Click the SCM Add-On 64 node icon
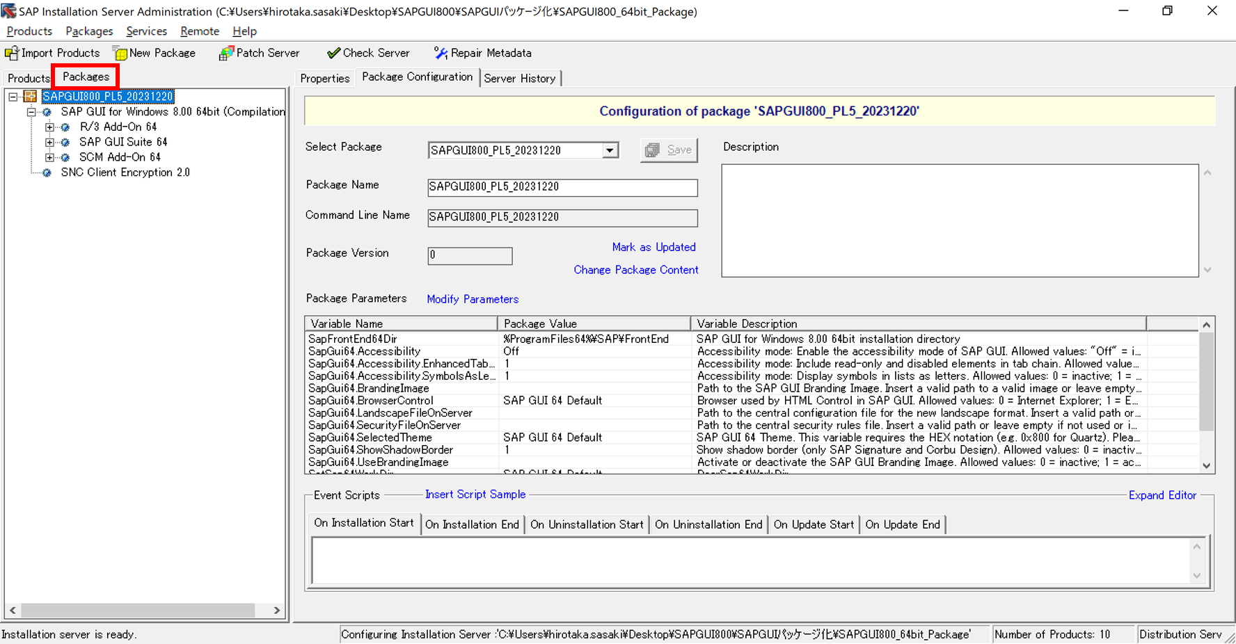1236x644 pixels. pos(65,158)
